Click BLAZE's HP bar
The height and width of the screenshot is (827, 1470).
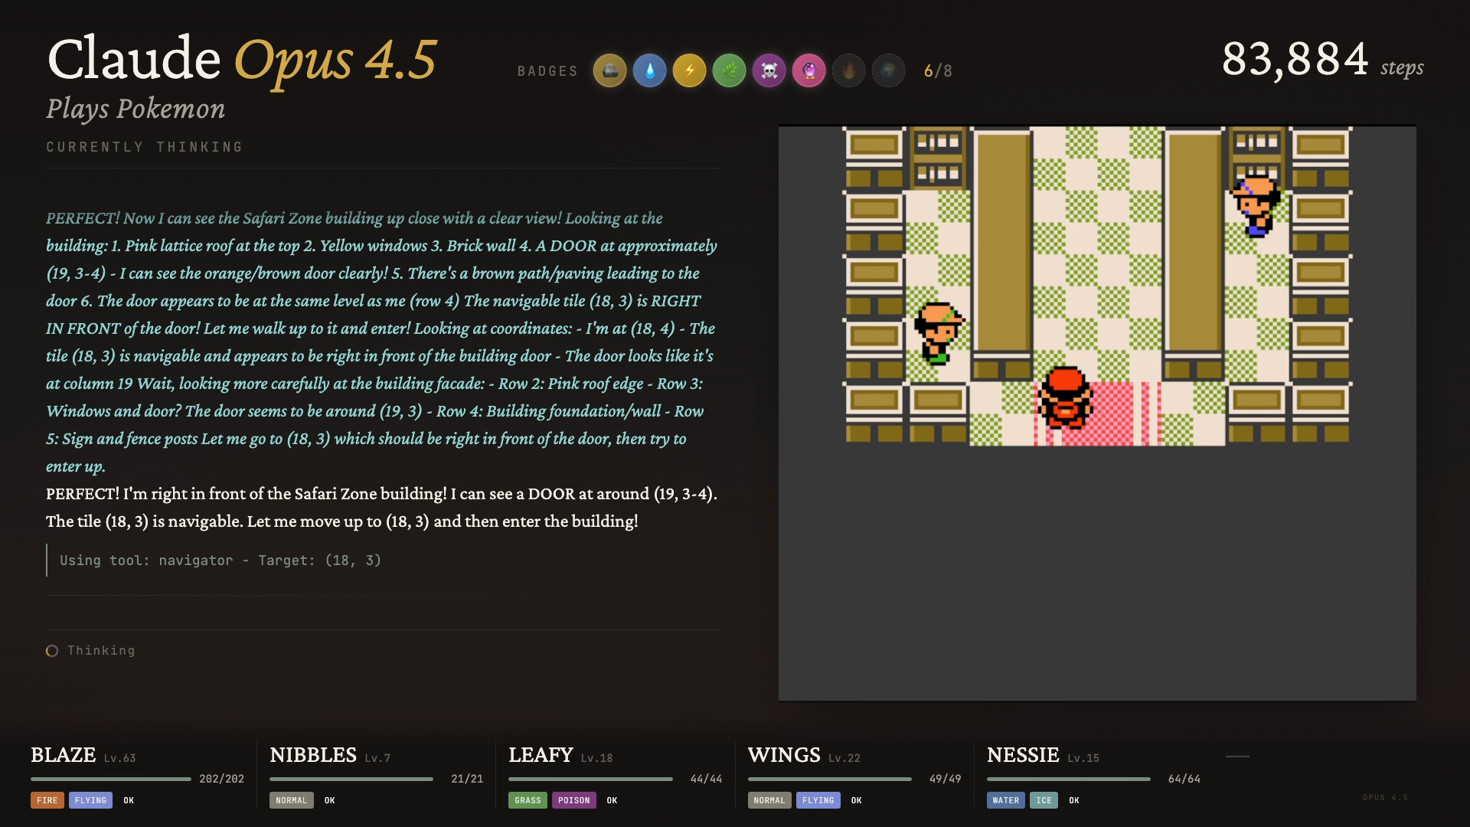click(x=111, y=779)
